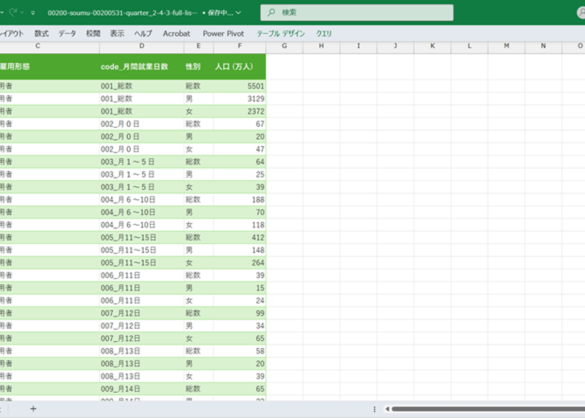This screenshot has width=585, height=418.
Task: Select the cell with value 412
Action: click(x=239, y=237)
